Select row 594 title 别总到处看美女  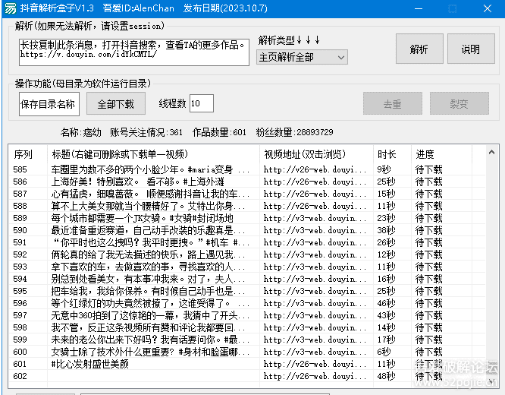[148, 279]
